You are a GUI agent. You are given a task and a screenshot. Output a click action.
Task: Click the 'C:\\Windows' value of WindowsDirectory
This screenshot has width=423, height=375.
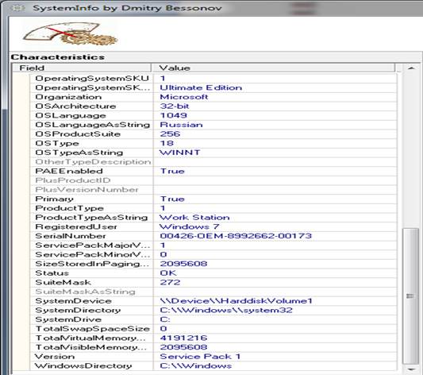[195, 365]
